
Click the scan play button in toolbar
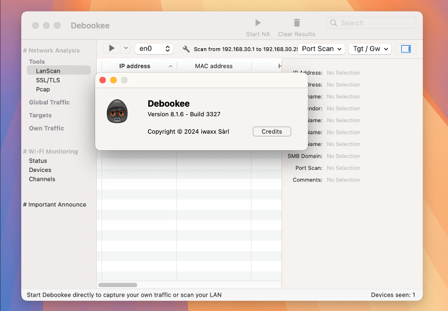(112, 48)
